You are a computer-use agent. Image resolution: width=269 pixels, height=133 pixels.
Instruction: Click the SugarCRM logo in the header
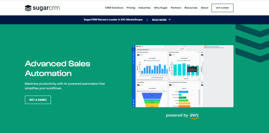pyautogui.click(x=42, y=8)
